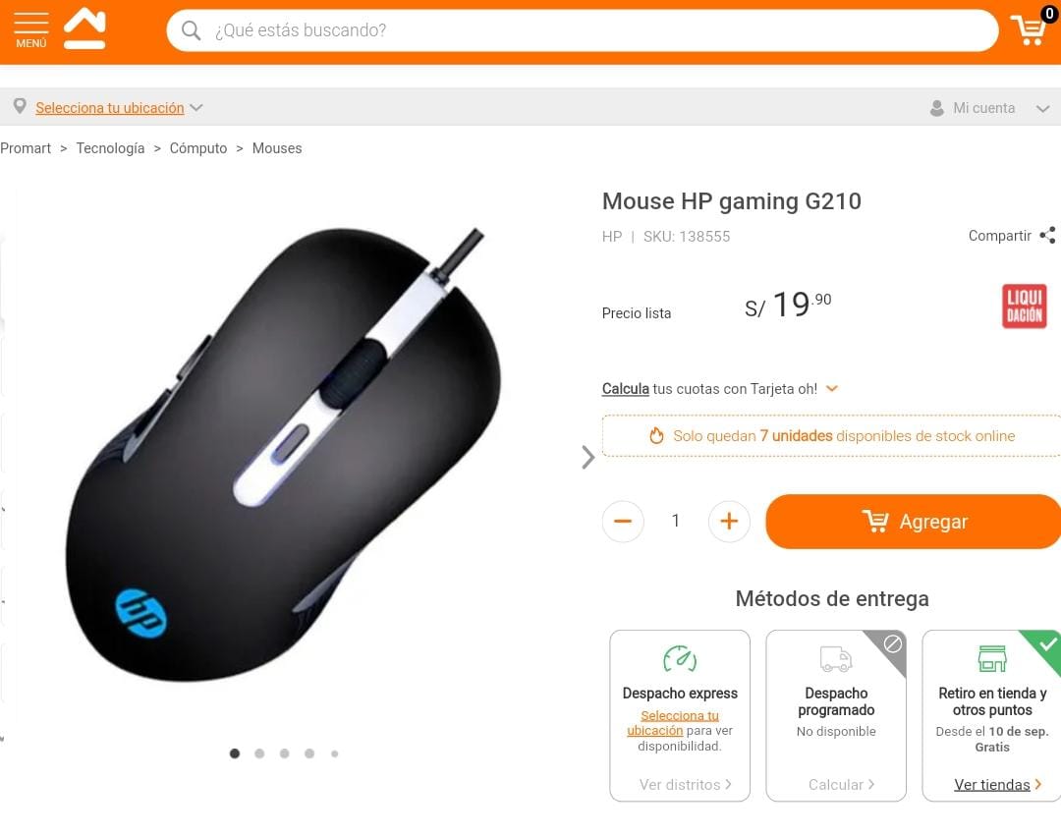
Task: Select the Despacho express delivery card
Action: coord(680,715)
